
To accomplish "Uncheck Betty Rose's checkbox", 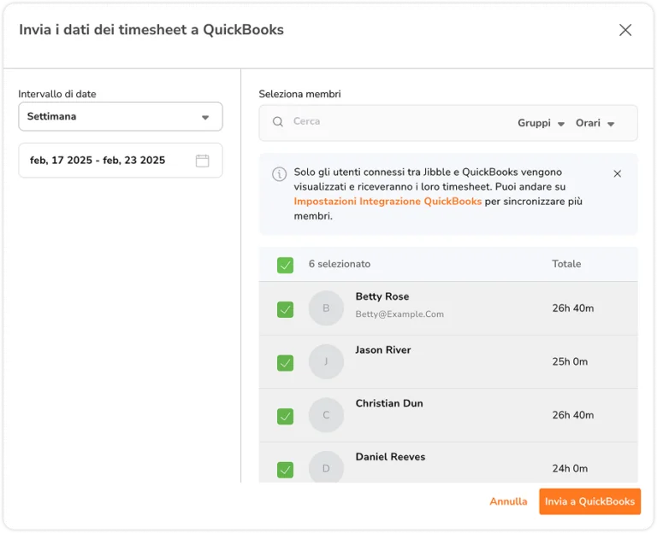I will click(x=286, y=309).
